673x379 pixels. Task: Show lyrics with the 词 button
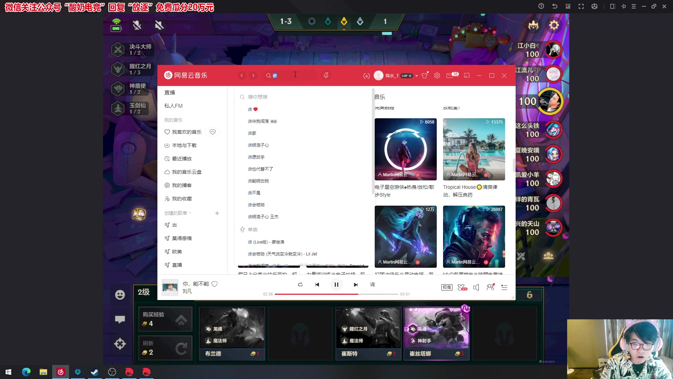(x=373, y=285)
